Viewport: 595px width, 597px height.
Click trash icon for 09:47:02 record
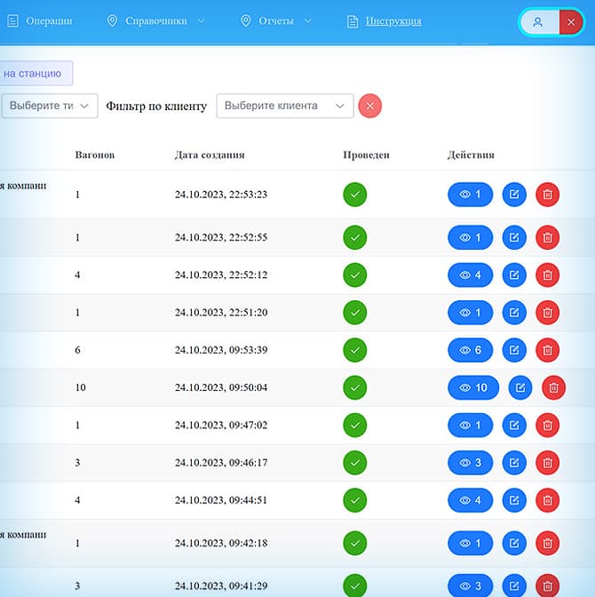coord(547,426)
